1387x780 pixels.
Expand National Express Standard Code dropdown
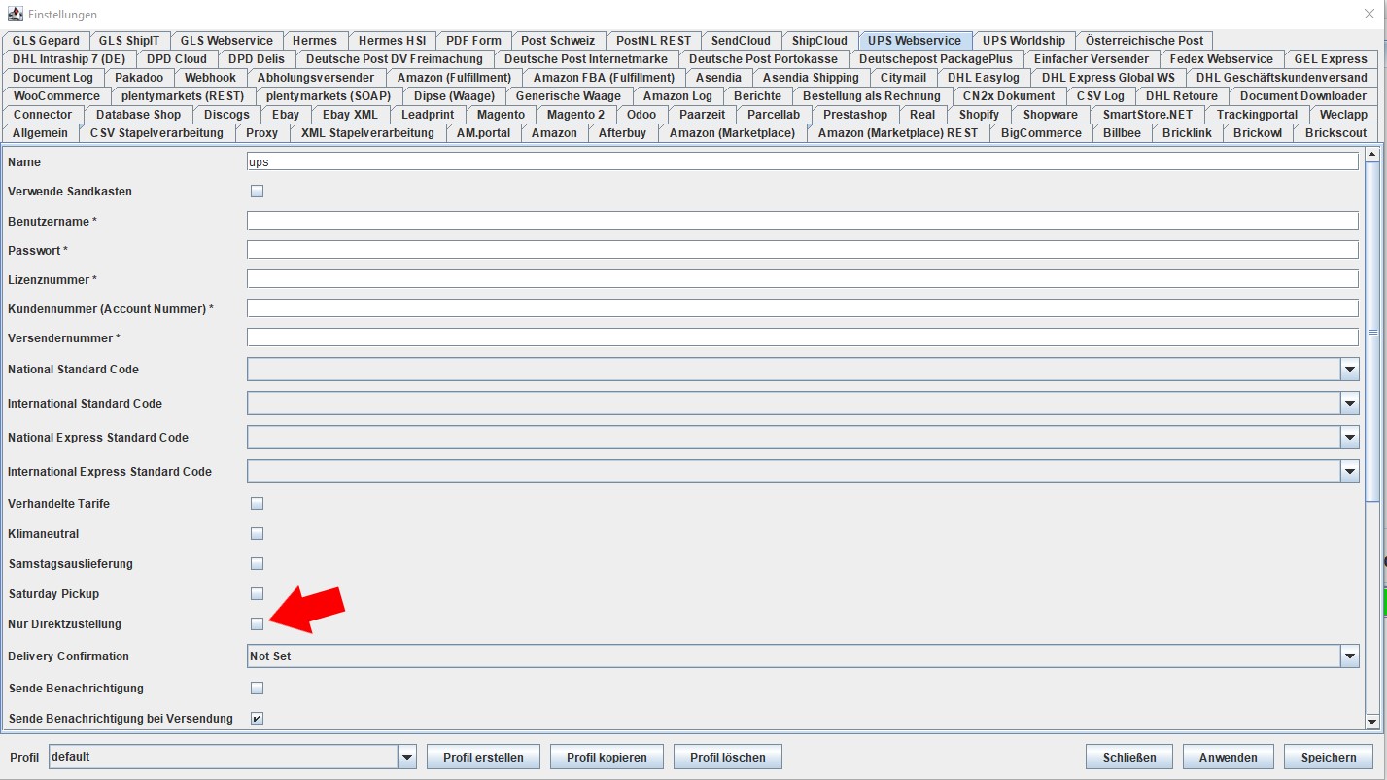pos(1349,438)
